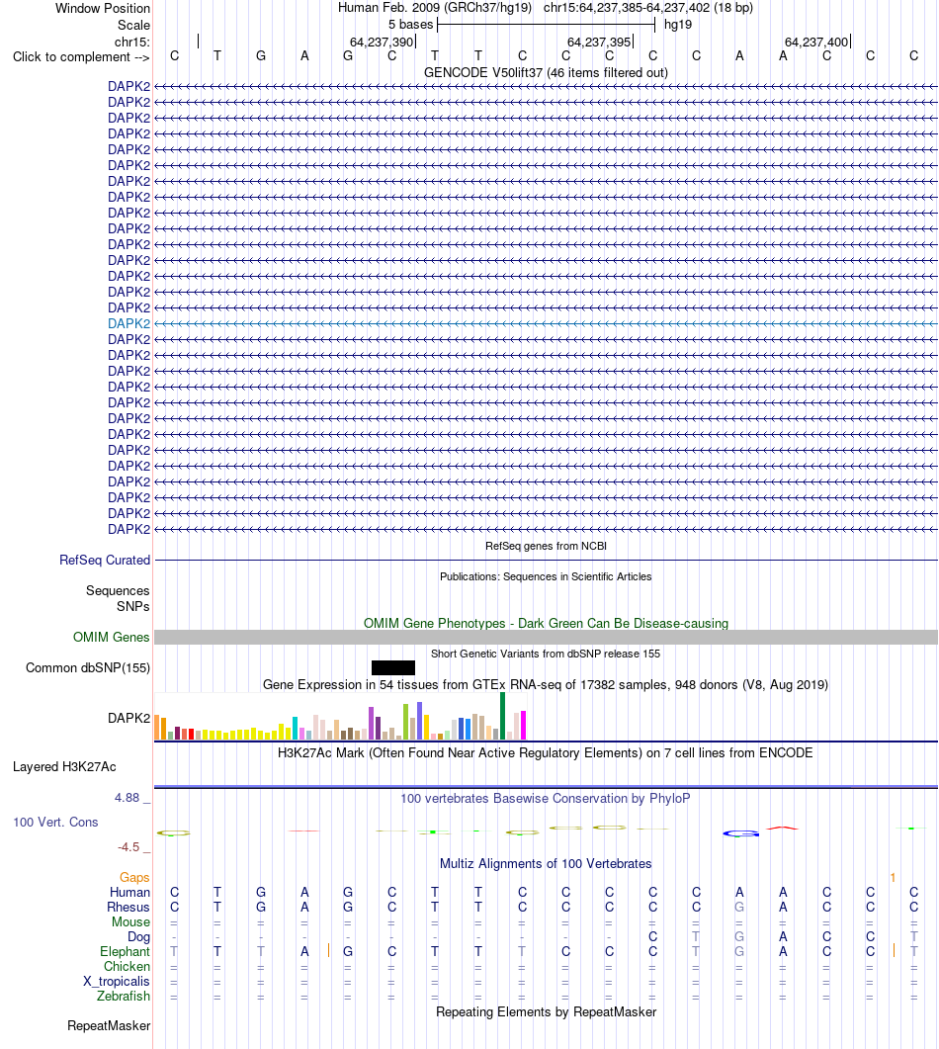Image resolution: width=939 pixels, height=1049 pixels.
Task: Click the -4.5 PhyloP lower scale value
Action: point(128,847)
